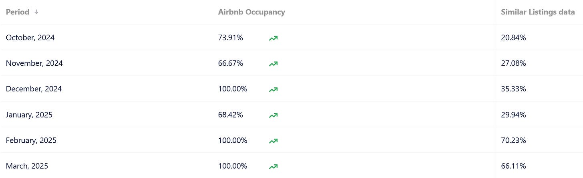Select the January, 2025 period cell
This screenshot has width=583, height=178.
click(x=29, y=115)
